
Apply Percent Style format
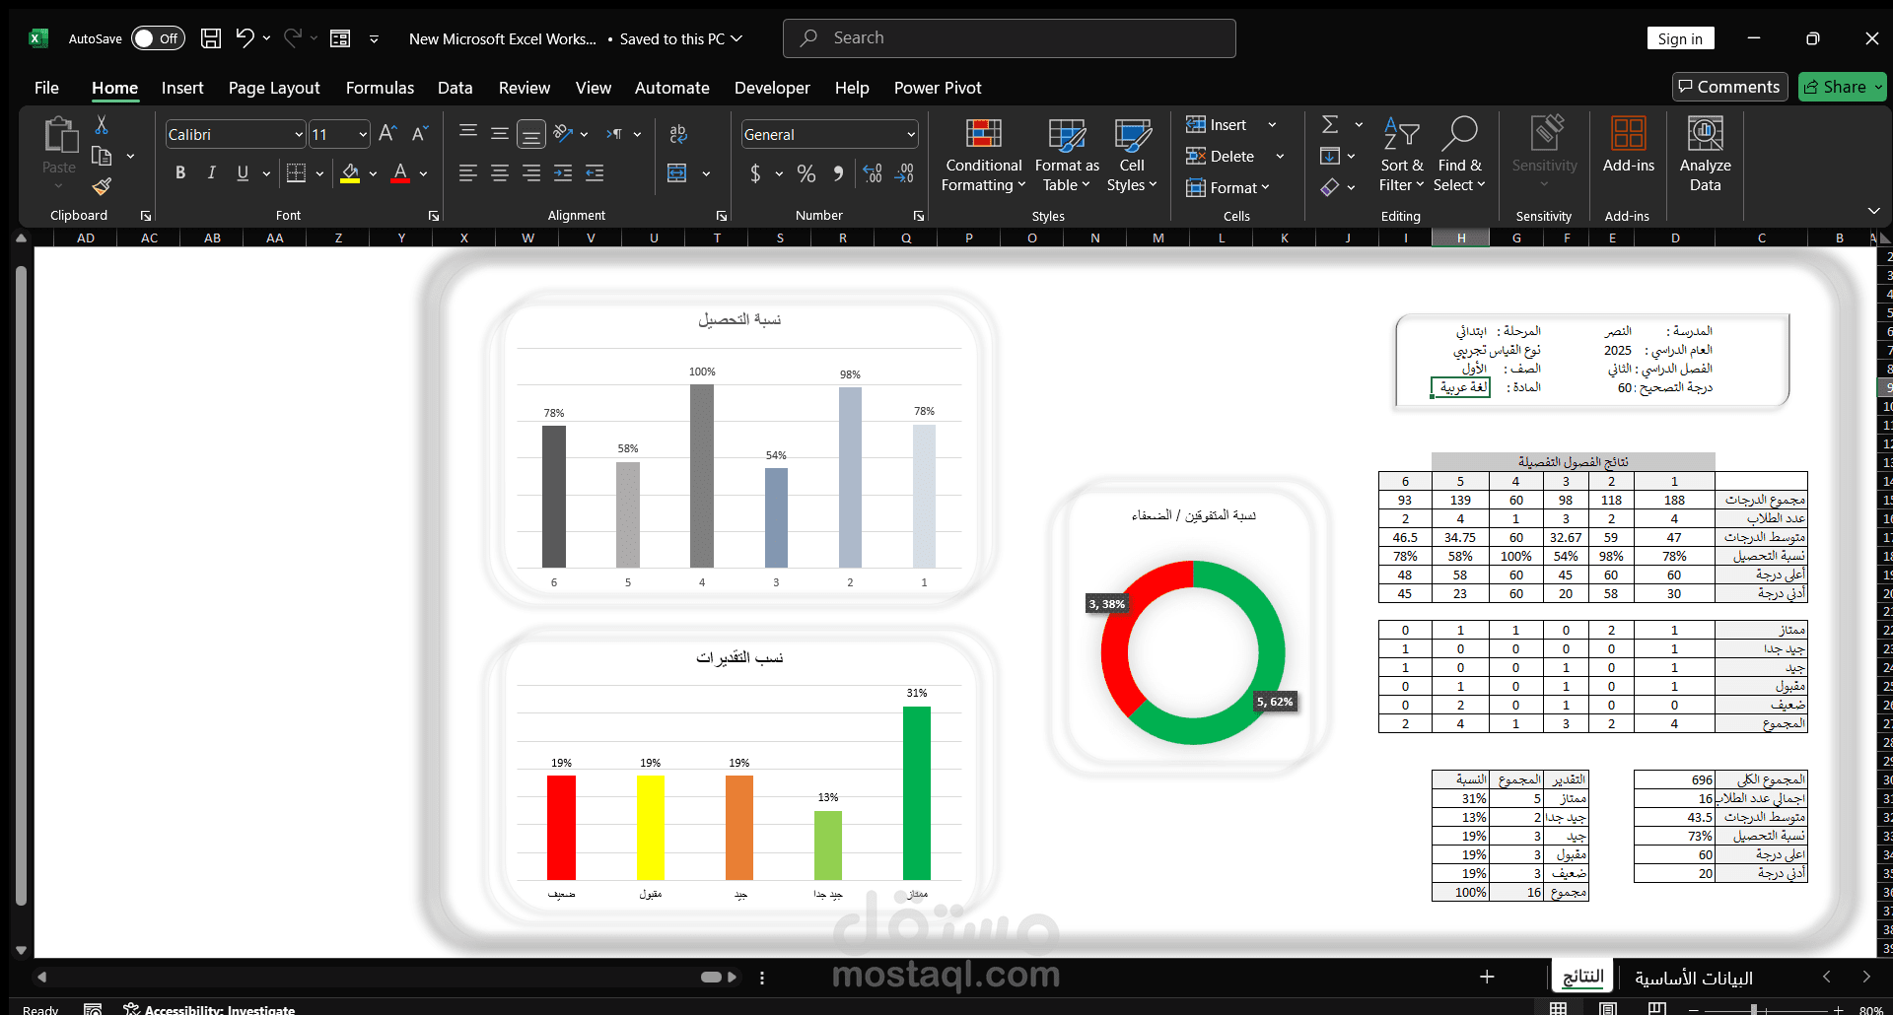(x=806, y=173)
